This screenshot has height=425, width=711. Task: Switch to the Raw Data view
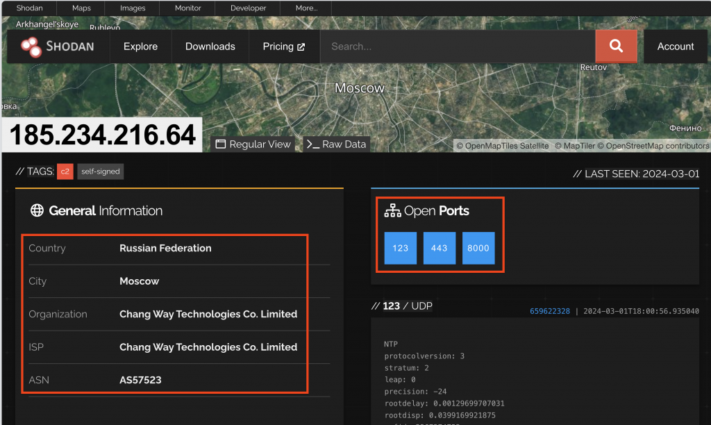tap(336, 144)
